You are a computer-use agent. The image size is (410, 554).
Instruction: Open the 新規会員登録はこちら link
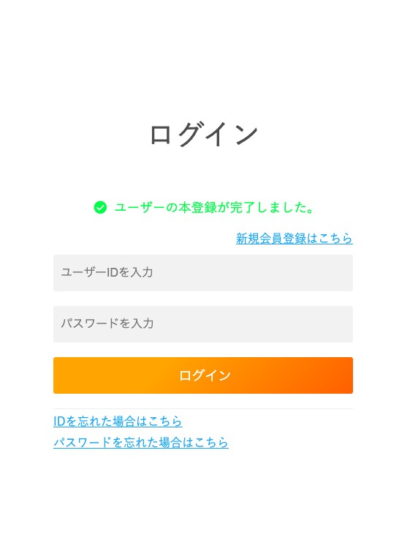(295, 239)
